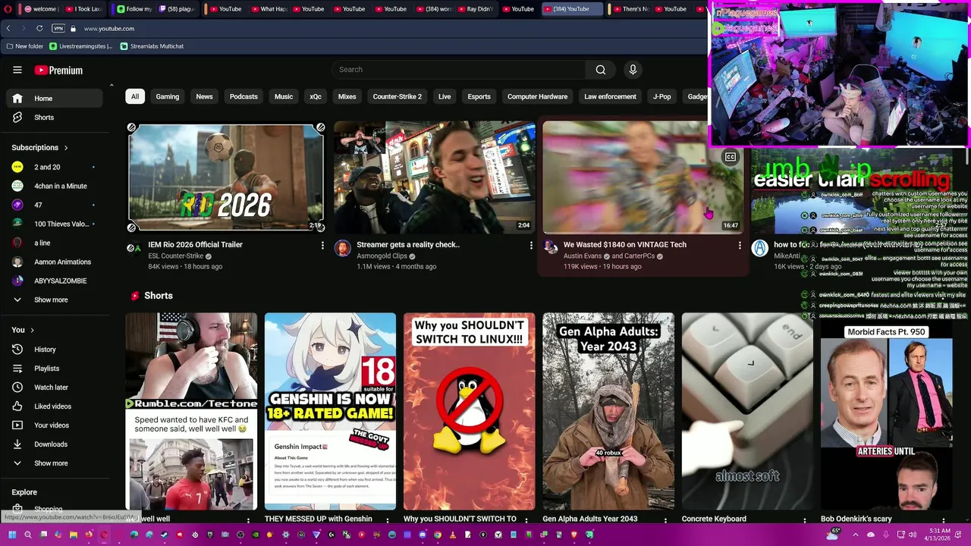Image resolution: width=971 pixels, height=546 pixels.
Task: Expand Show more under subscriptions
Action: tap(54, 300)
